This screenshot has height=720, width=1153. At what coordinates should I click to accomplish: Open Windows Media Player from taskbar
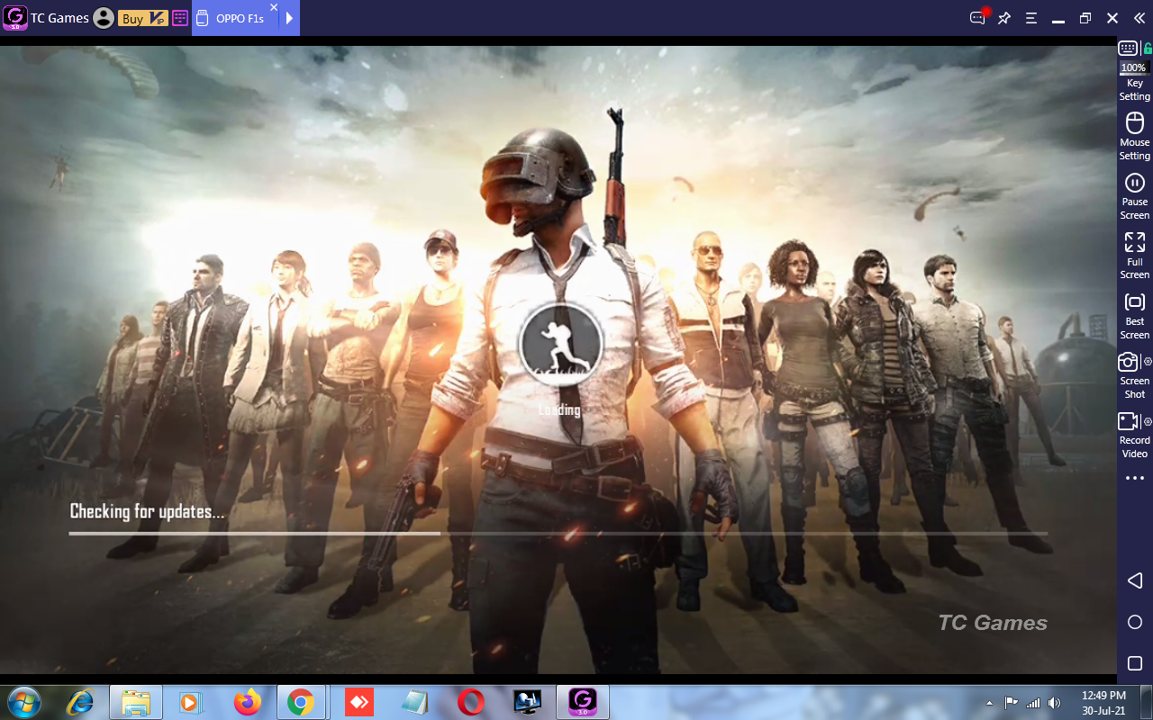(190, 702)
